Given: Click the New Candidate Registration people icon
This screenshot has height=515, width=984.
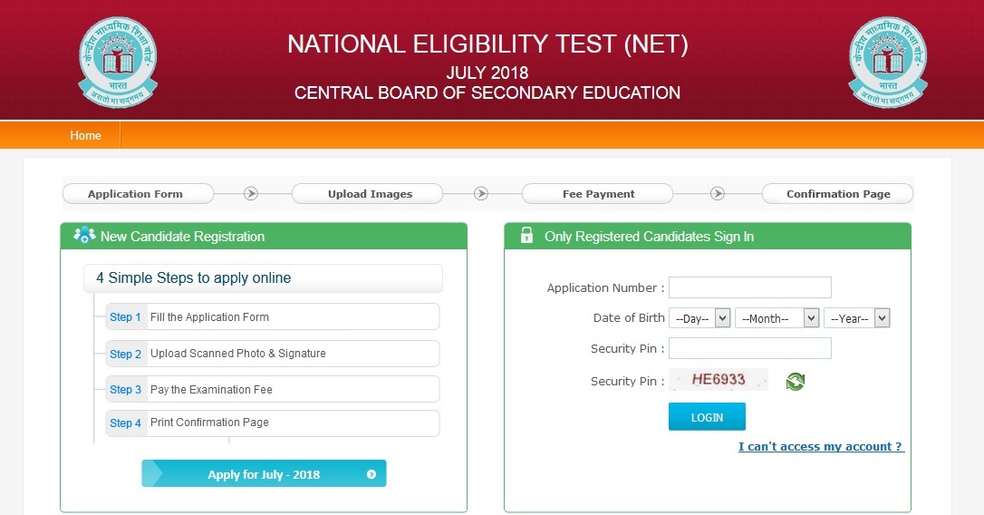Looking at the screenshot, I should point(84,236).
